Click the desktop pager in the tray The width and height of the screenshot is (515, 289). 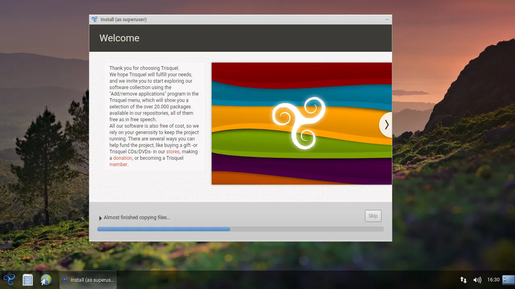tap(508, 279)
